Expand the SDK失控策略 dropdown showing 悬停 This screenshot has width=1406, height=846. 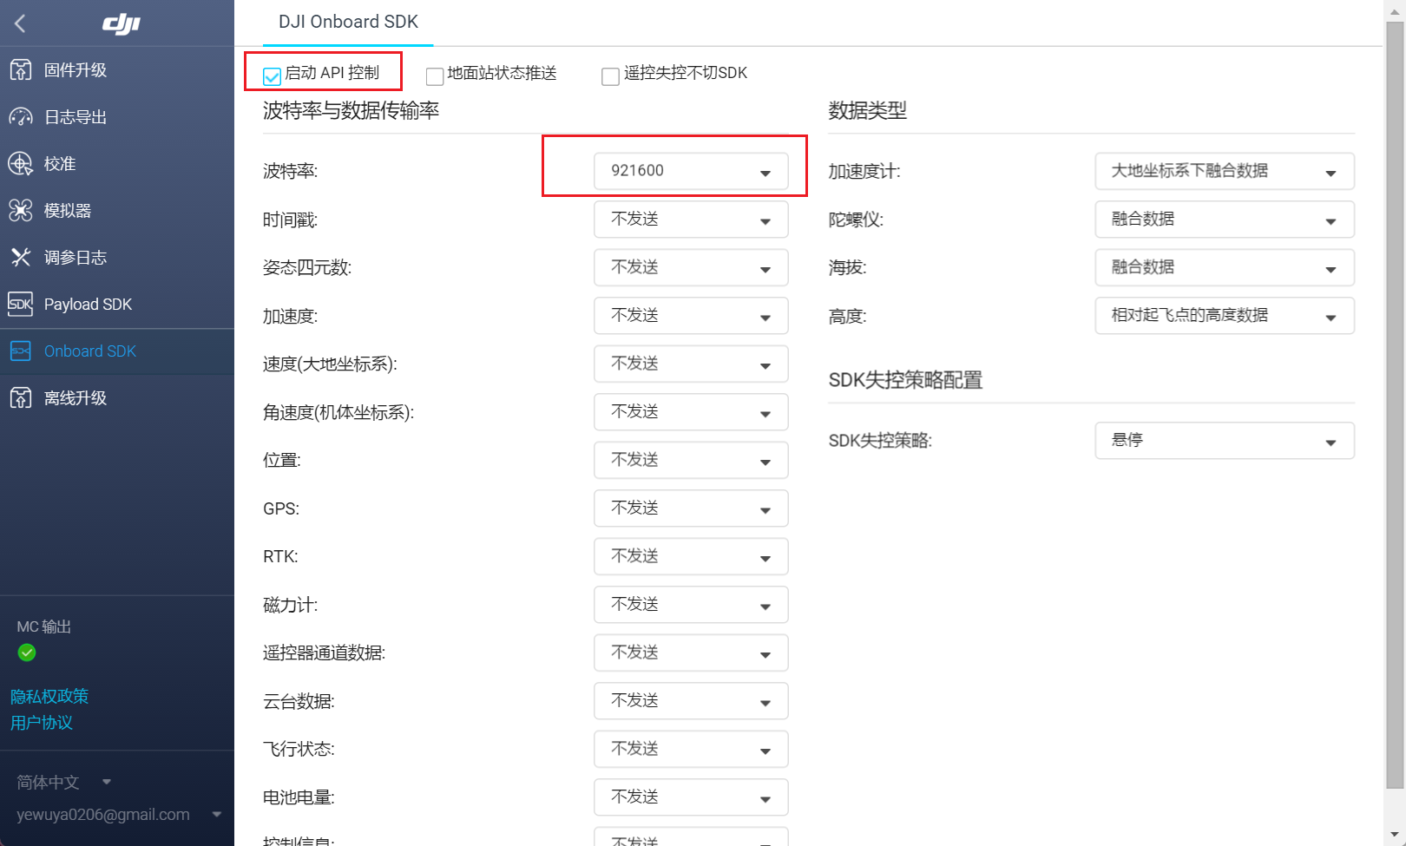1224,441
